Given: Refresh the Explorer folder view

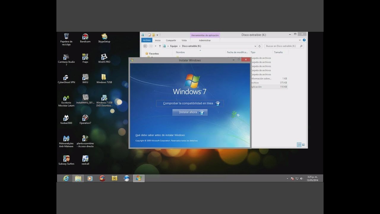Looking at the screenshot, I should (x=260, y=46).
